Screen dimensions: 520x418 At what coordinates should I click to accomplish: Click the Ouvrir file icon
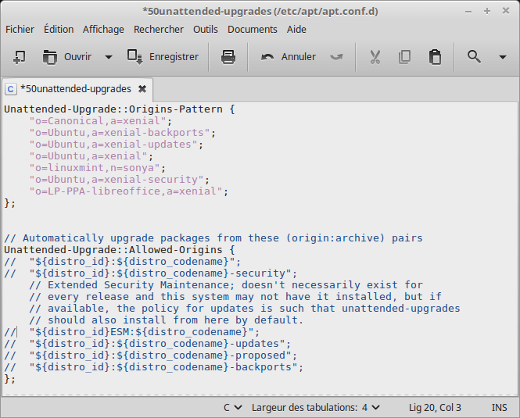[x=50, y=57]
